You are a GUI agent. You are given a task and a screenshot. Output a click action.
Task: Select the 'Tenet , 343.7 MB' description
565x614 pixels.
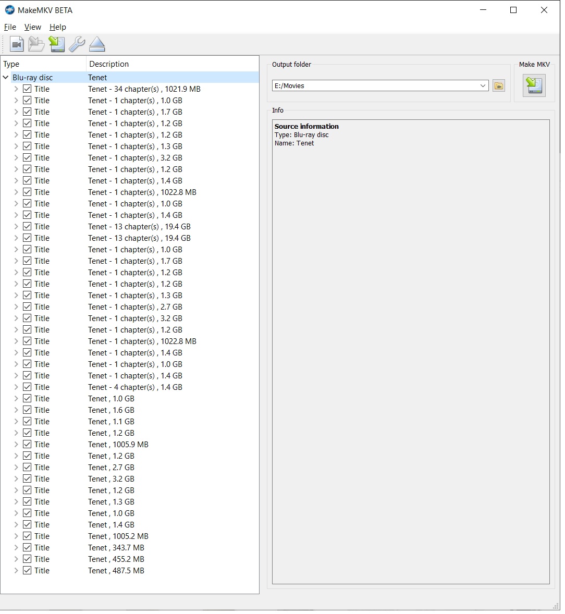(116, 548)
